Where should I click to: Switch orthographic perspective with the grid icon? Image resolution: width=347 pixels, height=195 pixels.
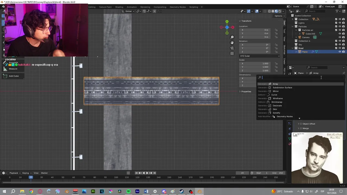point(232,54)
